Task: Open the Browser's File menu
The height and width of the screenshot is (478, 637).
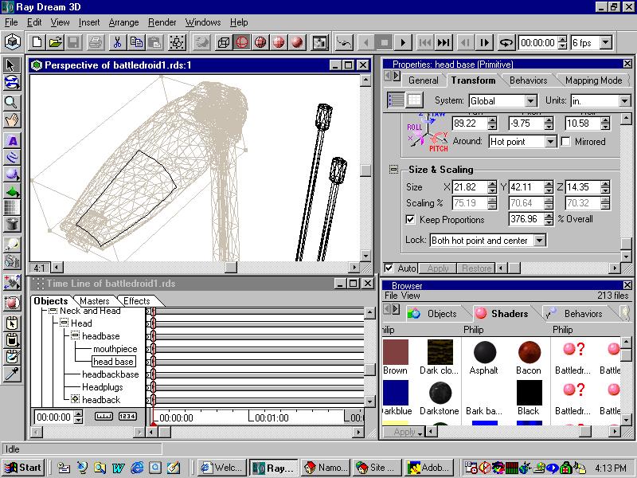Action: pyautogui.click(x=390, y=296)
